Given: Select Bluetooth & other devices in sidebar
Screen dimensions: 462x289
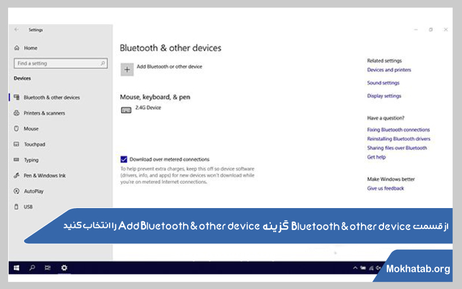Looking at the screenshot, I should tap(52, 98).
